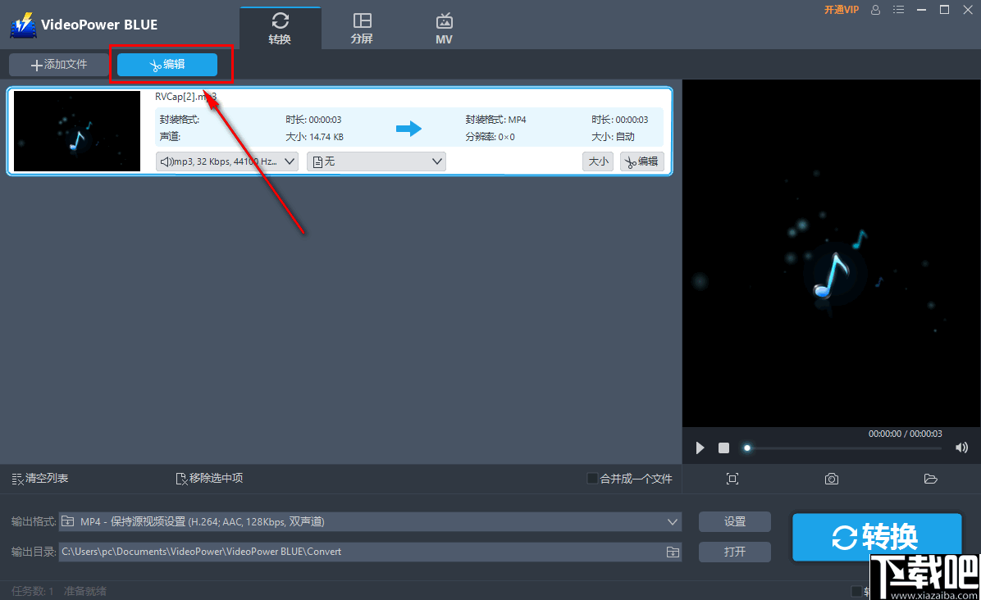This screenshot has width=981, height=600.
Task: Open the subtitle dropdown showing 无
Action: pyautogui.click(x=376, y=161)
